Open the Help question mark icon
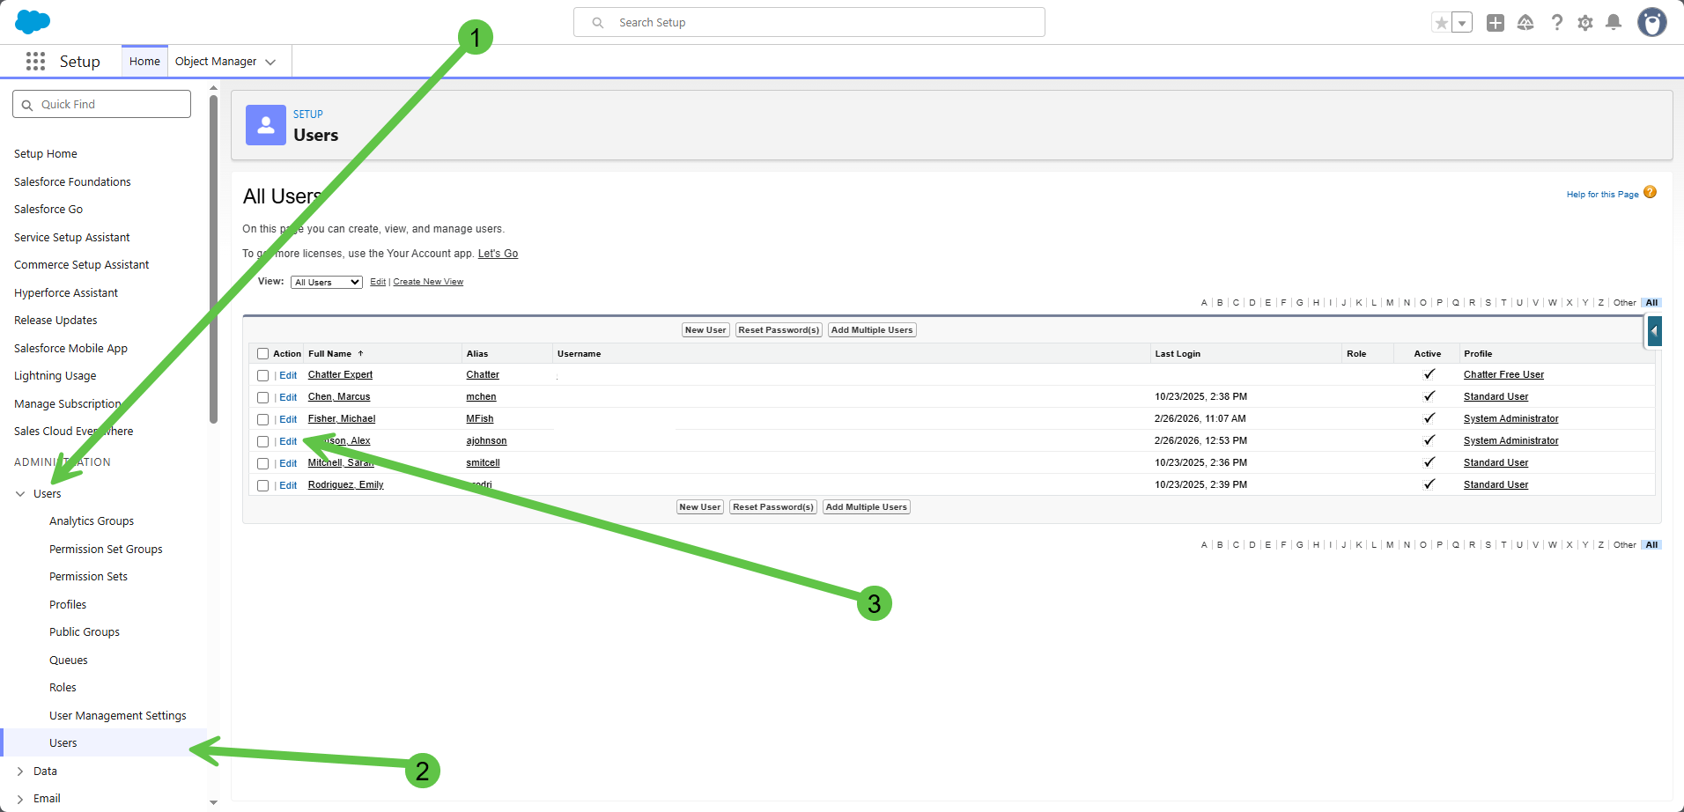1684x812 pixels. pyautogui.click(x=1556, y=23)
